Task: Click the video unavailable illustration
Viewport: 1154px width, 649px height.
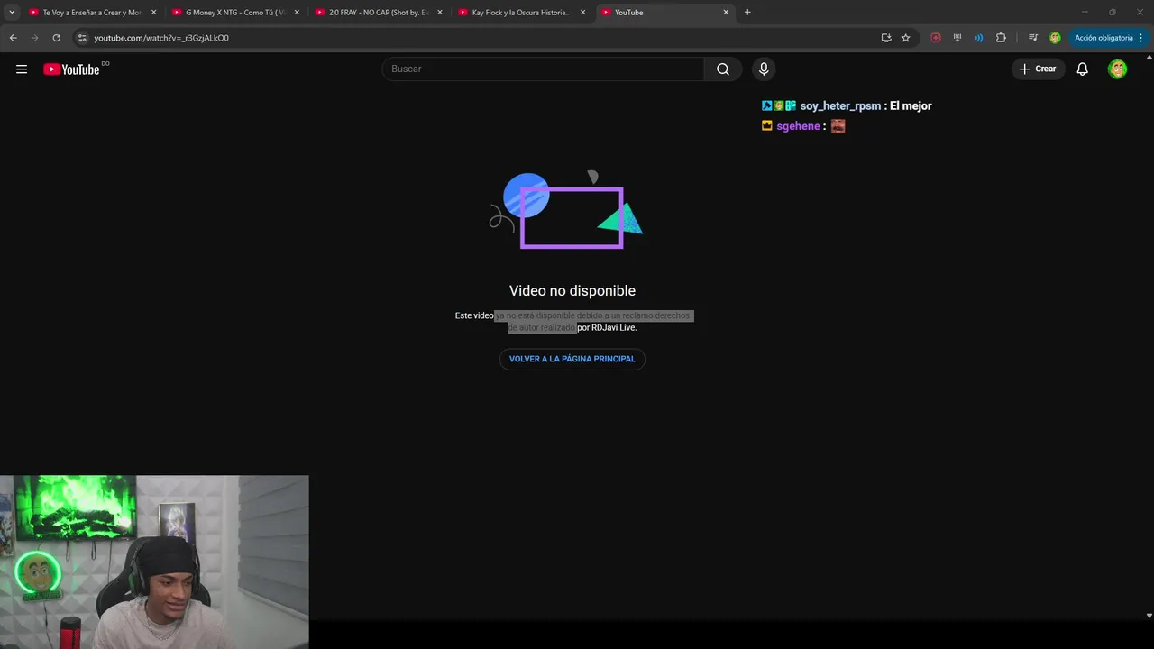Action: [566, 209]
